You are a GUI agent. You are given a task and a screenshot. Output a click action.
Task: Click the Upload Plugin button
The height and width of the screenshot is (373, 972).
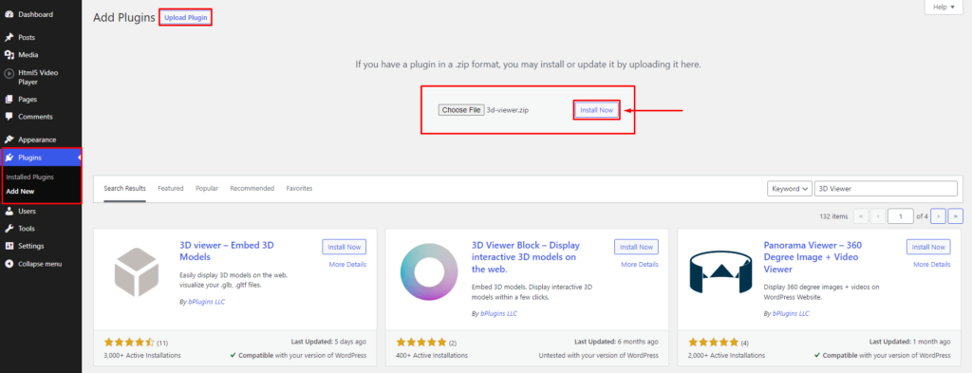click(185, 17)
